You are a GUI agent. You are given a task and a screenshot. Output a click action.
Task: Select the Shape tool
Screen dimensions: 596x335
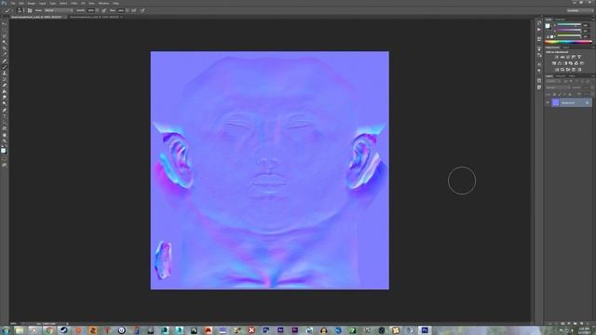[5, 128]
